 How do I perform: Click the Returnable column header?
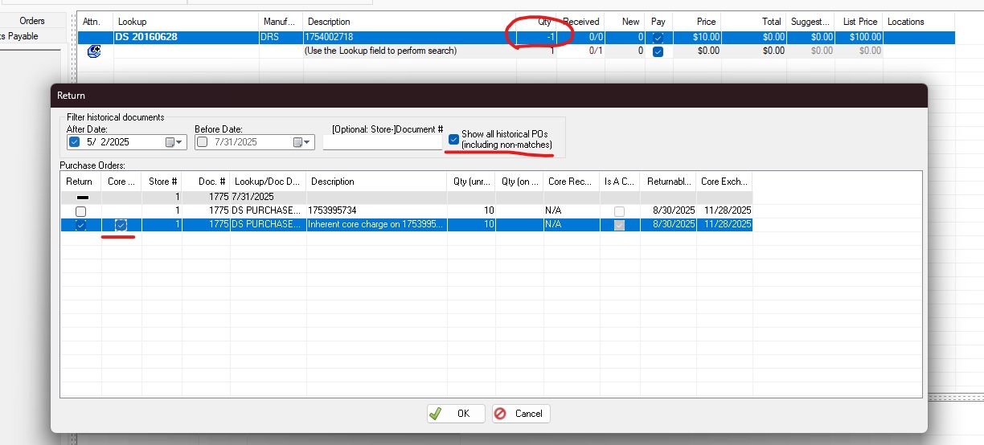[669, 182]
